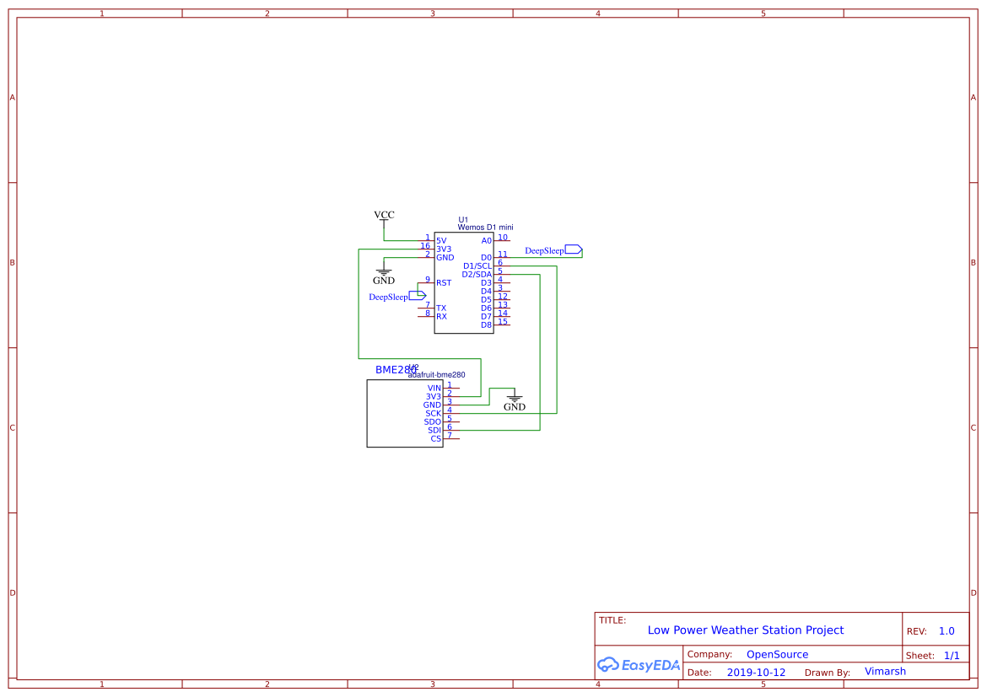The height and width of the screenshot is (697, 987).
Task: Click pin number 10 beside A0
Action: pyautogui.click(x=503, y=238)
